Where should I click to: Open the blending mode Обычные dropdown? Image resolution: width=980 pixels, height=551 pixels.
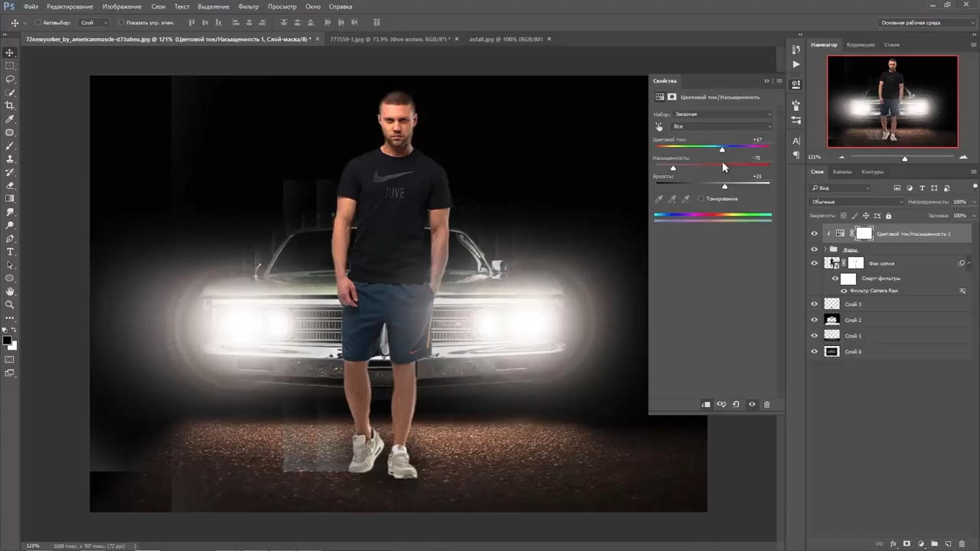857,202
